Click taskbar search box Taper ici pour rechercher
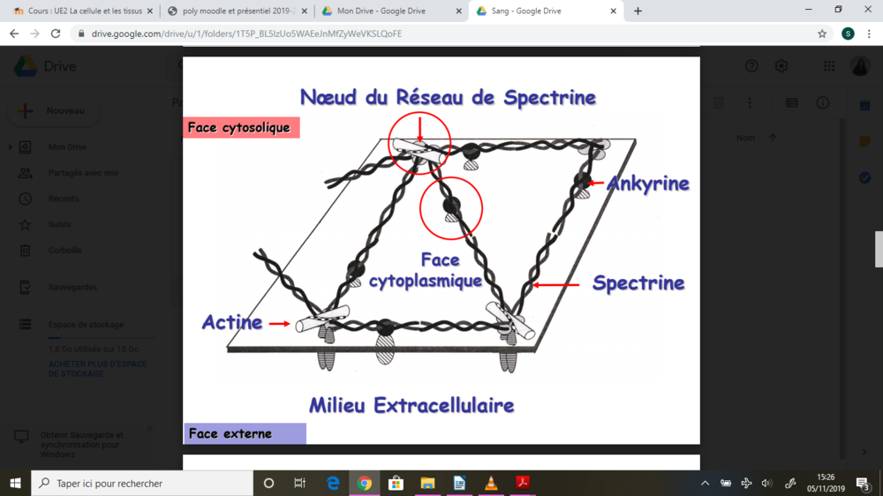Image resolution: width=883 pixels, height=496 pixels. pos(142,483)
